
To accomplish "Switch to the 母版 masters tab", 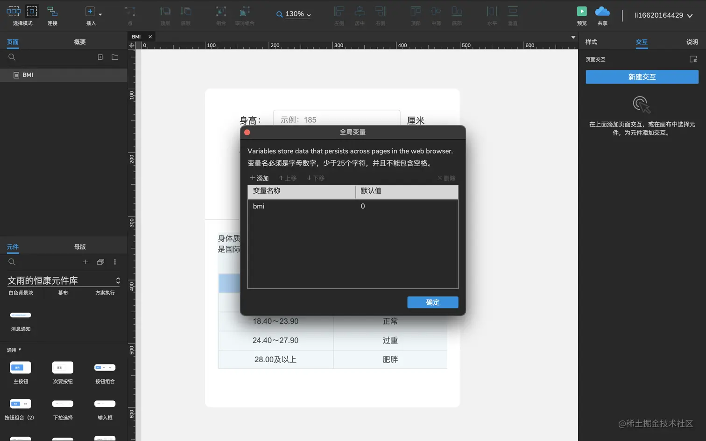I will point(80,247).
